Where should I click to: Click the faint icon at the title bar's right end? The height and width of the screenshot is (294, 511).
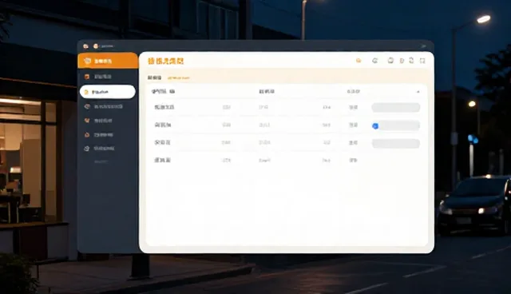pyautogui.click(x=423, y=46)
